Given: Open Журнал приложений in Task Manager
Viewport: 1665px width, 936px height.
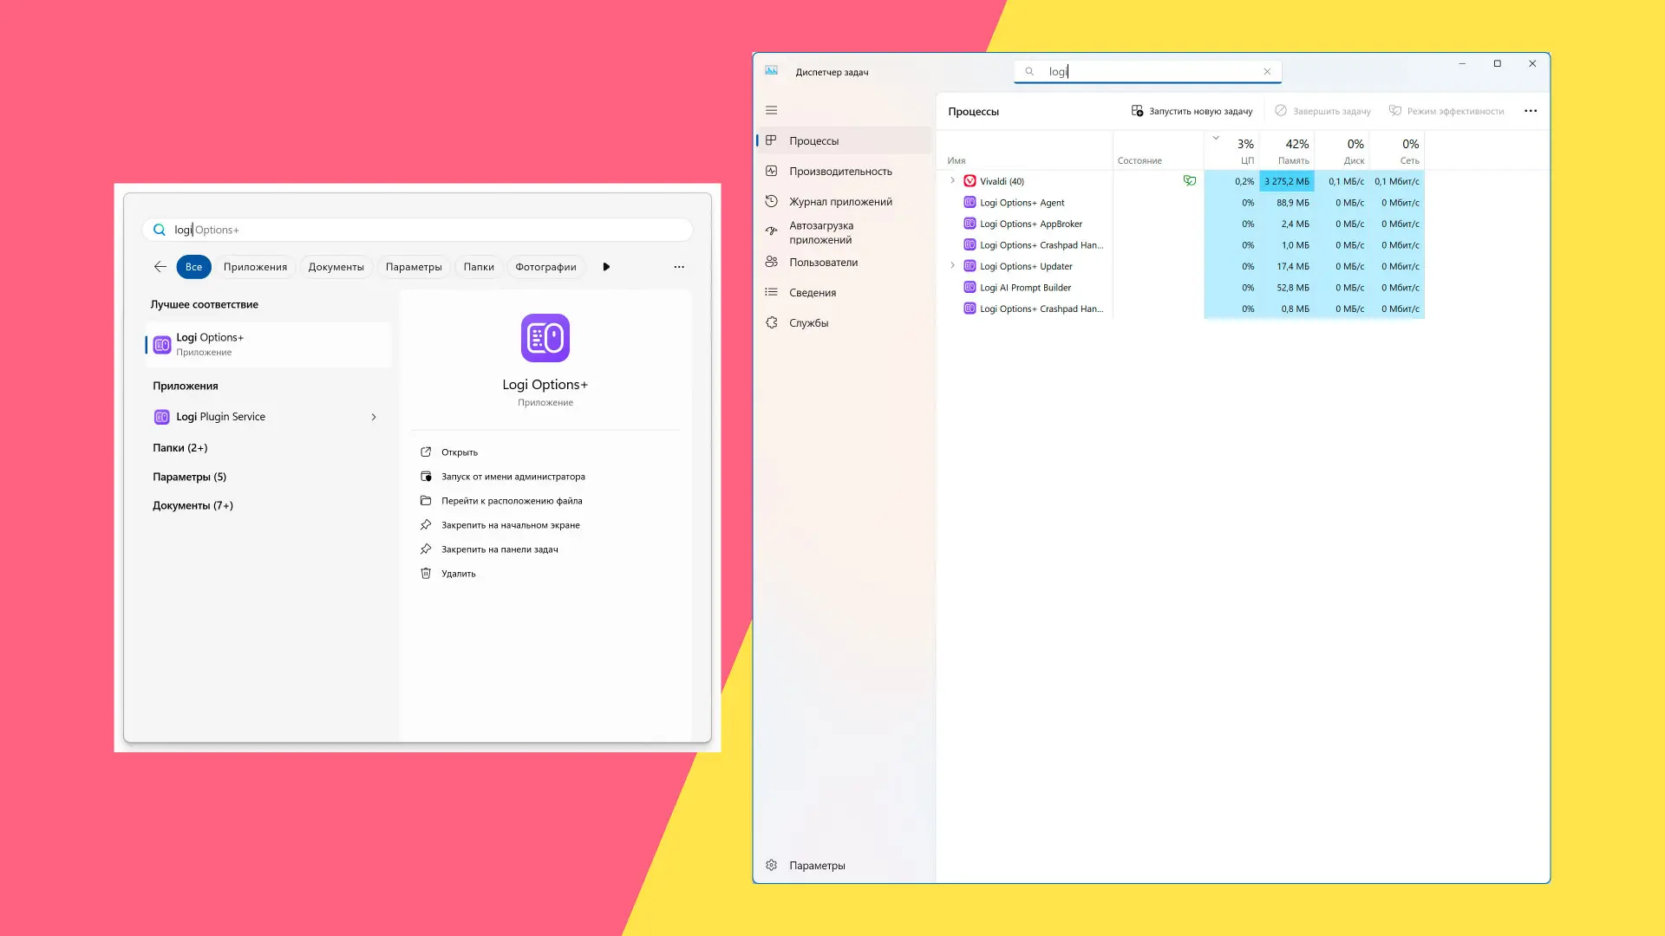Looking at the screenshot, I should click(845, 201).
